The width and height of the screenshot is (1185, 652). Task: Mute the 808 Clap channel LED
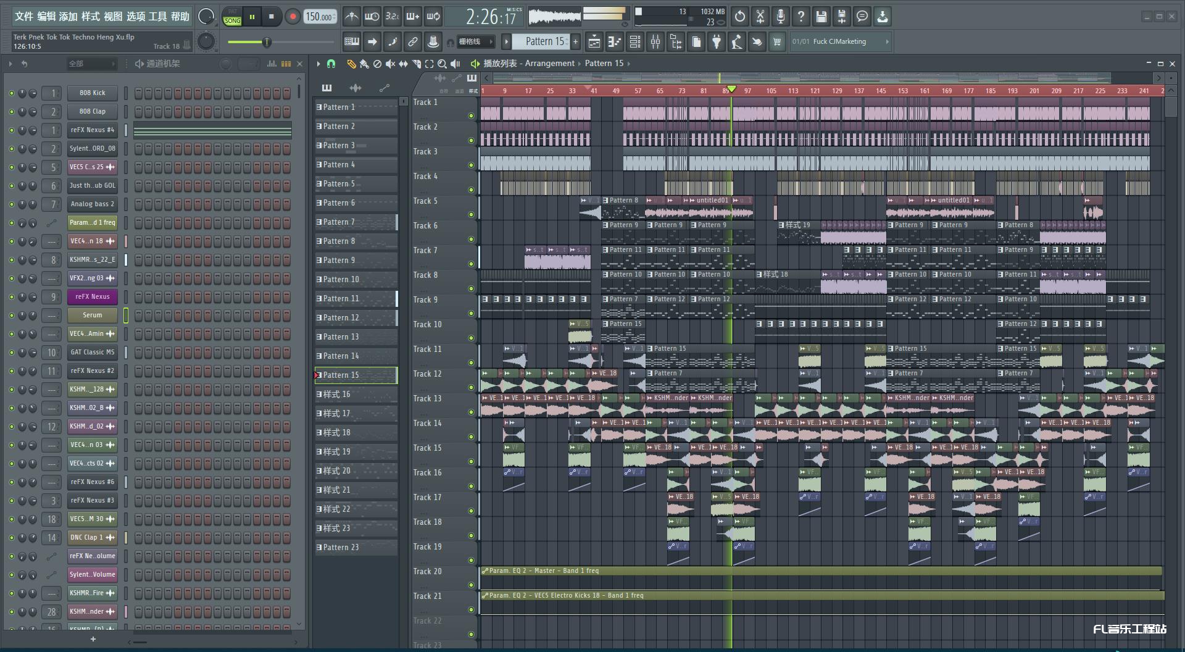pos(11,112)
